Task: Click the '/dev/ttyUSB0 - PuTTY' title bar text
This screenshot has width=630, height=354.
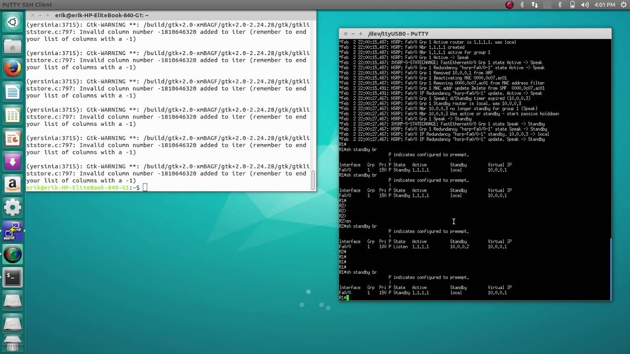Action: (398, 34)
